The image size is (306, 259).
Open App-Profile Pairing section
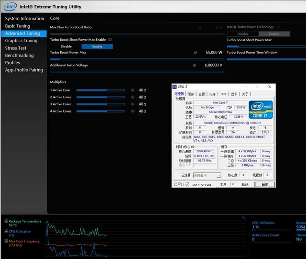coord(24,70)
